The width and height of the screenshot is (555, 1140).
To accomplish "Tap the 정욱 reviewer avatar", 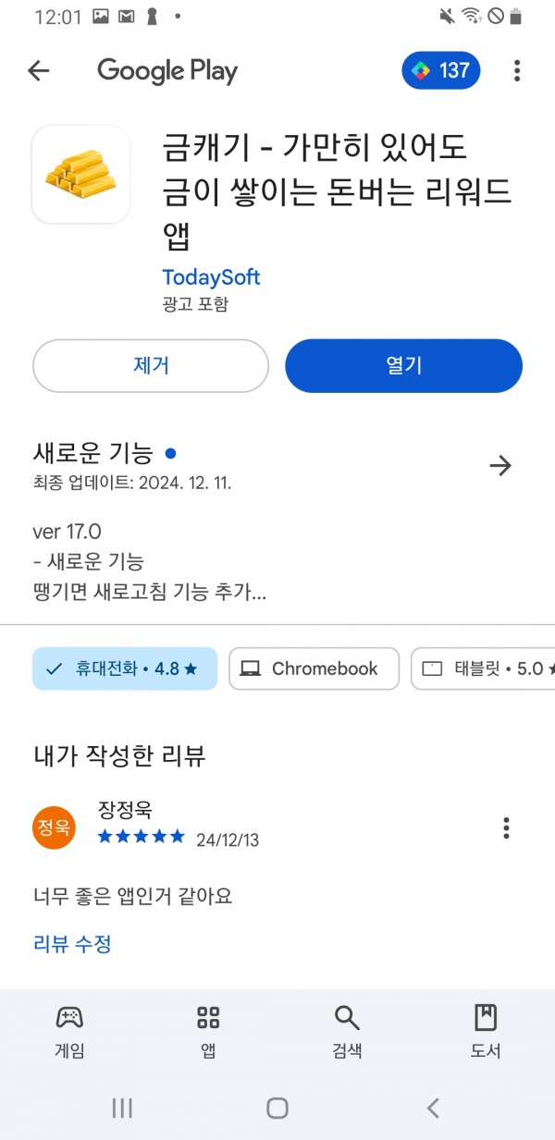I will coord(54,827).
